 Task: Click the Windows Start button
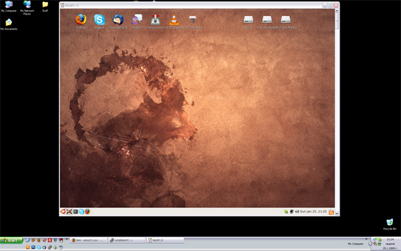(11, 240)
